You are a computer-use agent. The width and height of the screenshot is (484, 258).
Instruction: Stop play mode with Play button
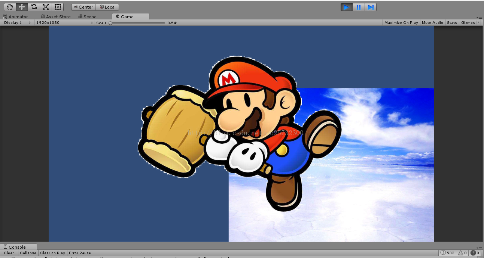[347, 7]
